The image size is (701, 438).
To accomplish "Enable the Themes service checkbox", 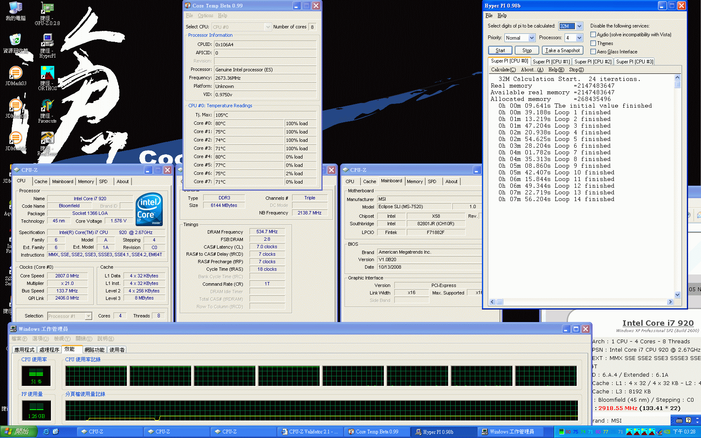I will pyautogui.click(x=593, y=43).
